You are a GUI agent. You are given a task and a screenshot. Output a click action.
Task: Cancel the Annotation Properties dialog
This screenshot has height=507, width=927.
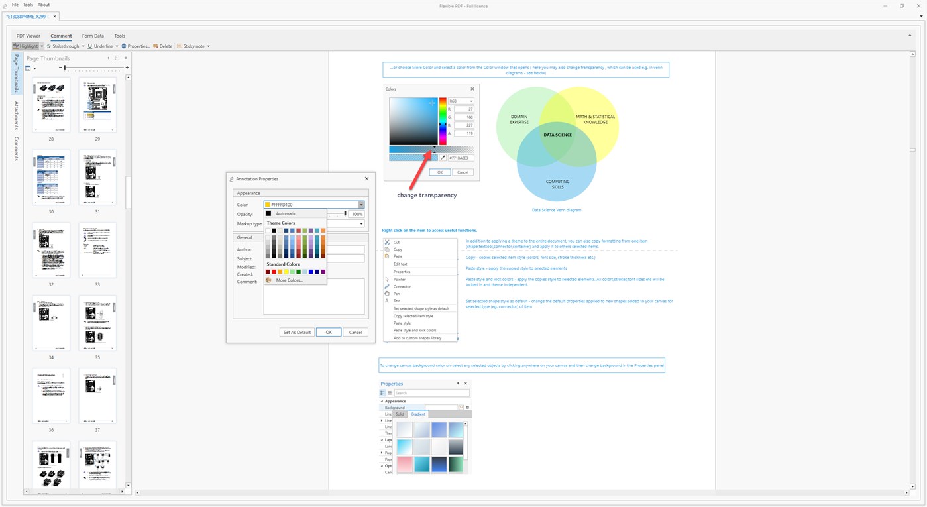point(355,332)
